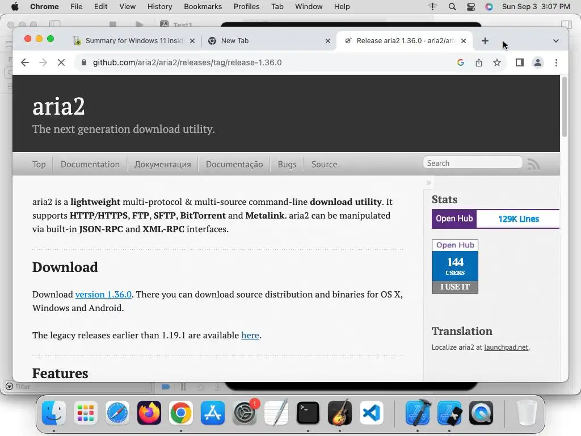
Task: Open the Bookmarks menu
Action: pyautogui.click(x=203, y=7)
